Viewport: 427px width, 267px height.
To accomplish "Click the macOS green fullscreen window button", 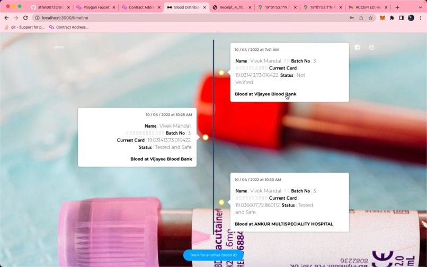I will click(20, 6).
